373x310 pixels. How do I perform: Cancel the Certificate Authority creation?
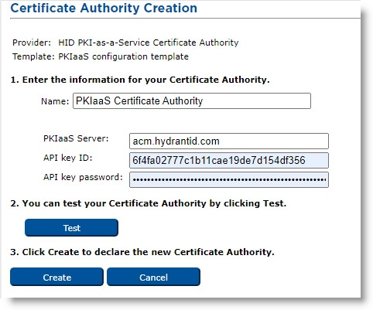(153, 277)
